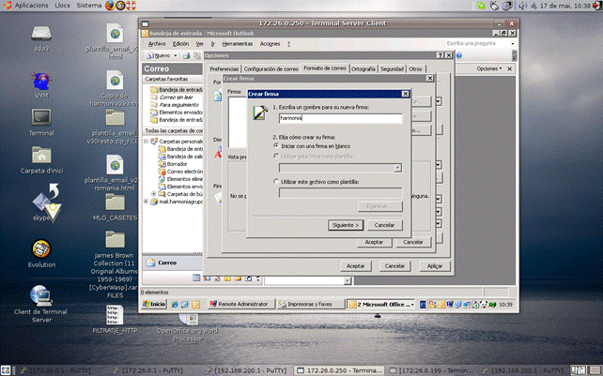
Task: Open the sda3 drive icon
Action: click(x=41, y=34)
